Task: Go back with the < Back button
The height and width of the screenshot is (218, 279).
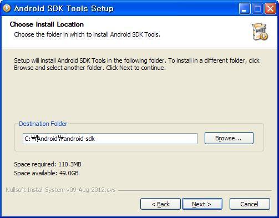Action: (x=160, y=204)
